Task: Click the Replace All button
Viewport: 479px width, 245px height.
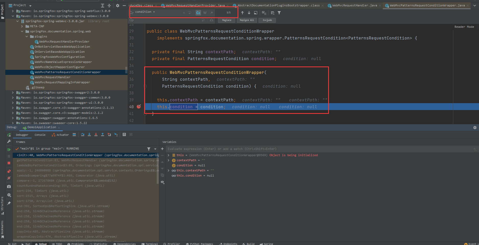Action: point(247,20)
